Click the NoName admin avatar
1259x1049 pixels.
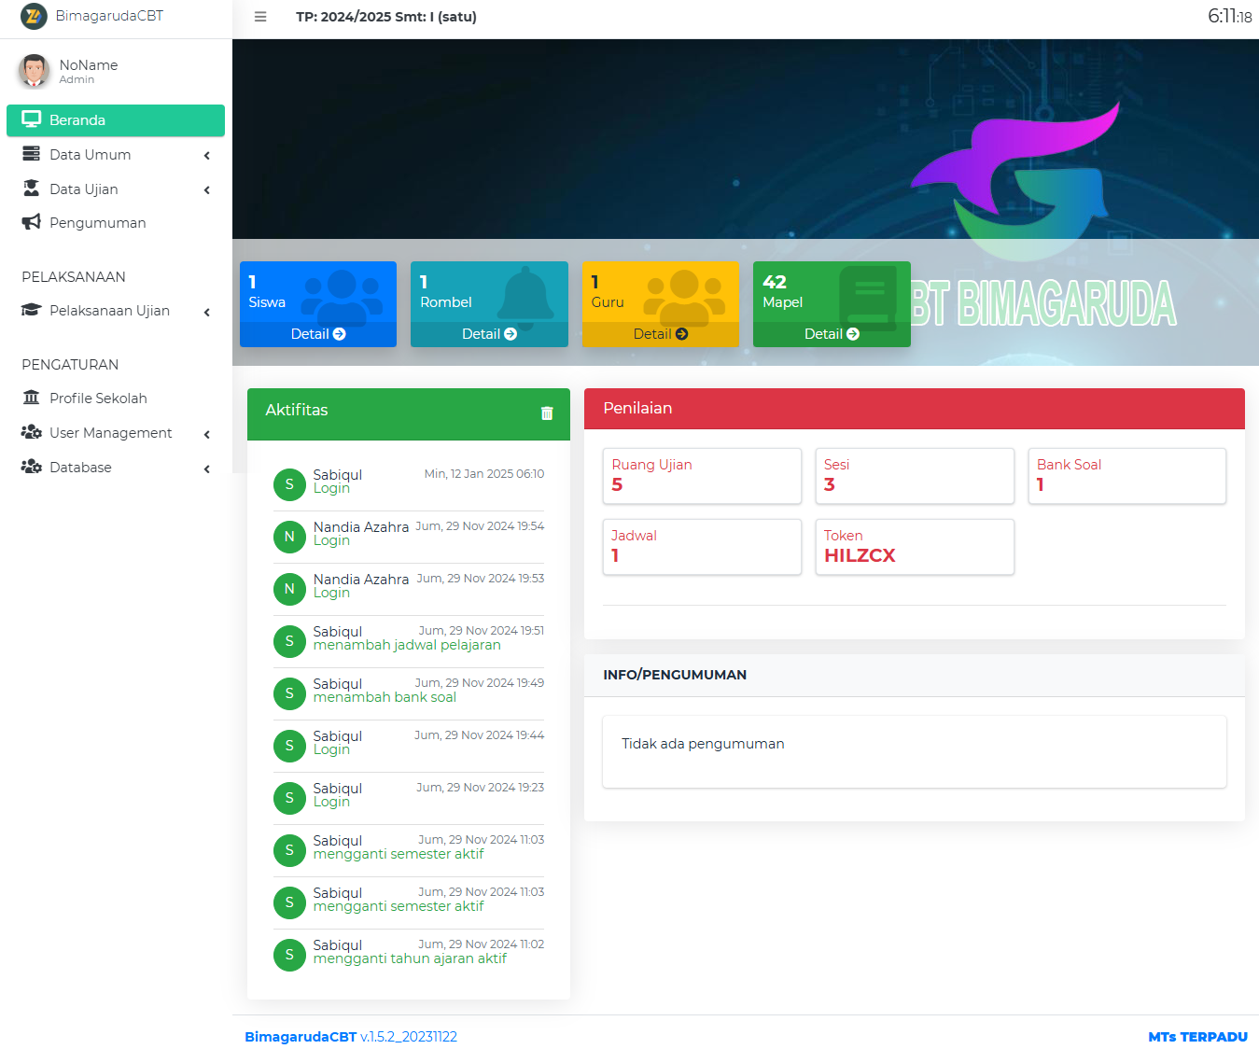tap(35, 71)
